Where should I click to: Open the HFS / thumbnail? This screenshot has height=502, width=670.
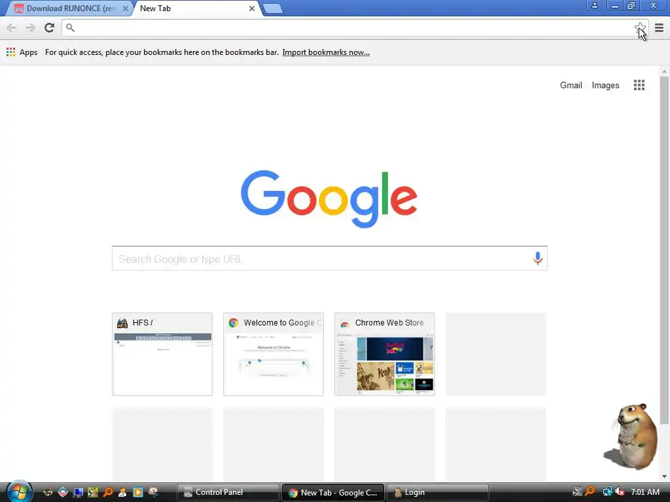pos(162,354)
